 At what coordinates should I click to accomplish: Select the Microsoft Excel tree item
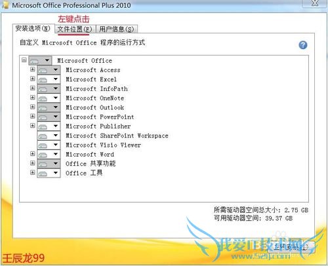pyautogui.click(x=91, y=79)
